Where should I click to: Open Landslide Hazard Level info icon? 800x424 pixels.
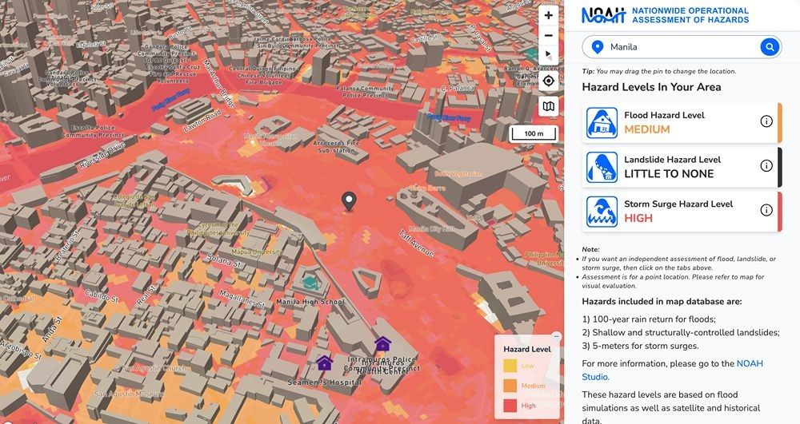point(766,165)
